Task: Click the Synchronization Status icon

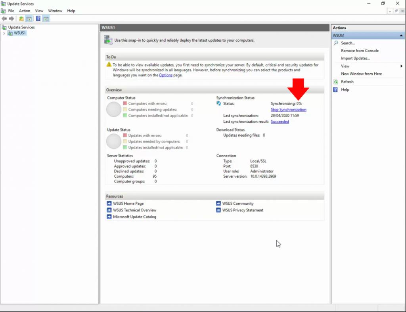Action: point(219,103)
